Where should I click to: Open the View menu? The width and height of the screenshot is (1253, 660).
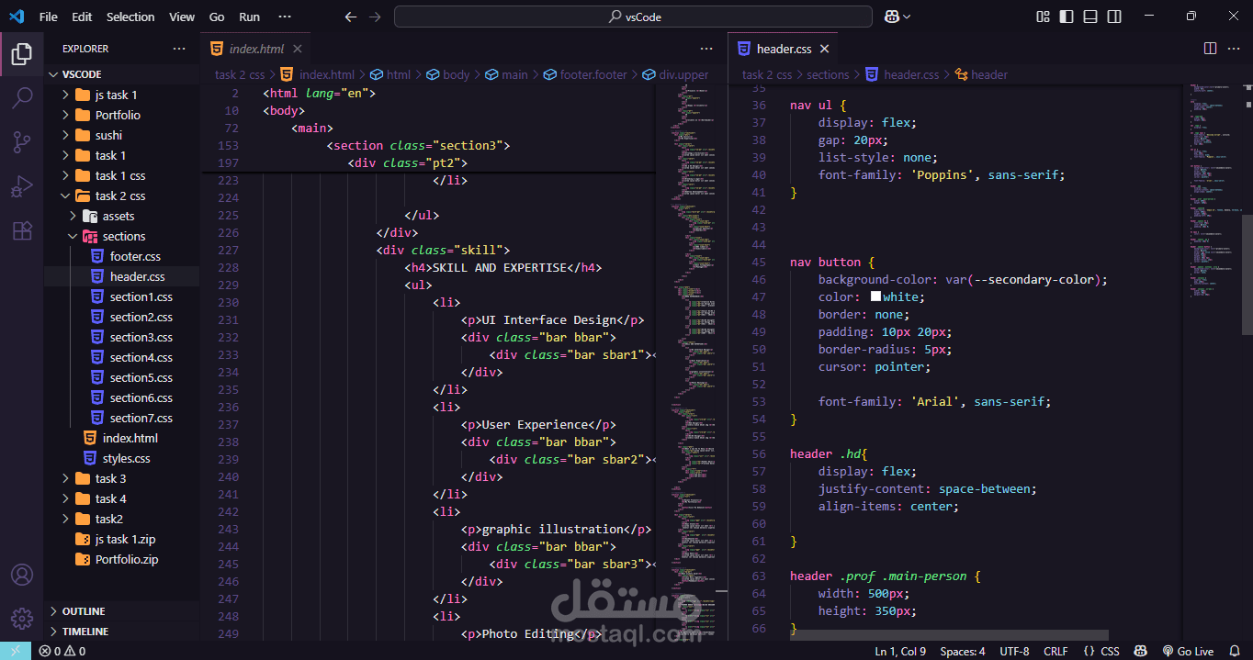182,17
